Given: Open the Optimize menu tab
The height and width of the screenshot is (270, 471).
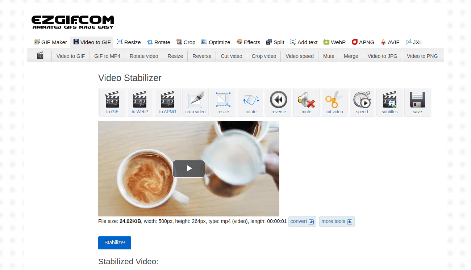Looking at the screenshot, I should coord(216,42).
